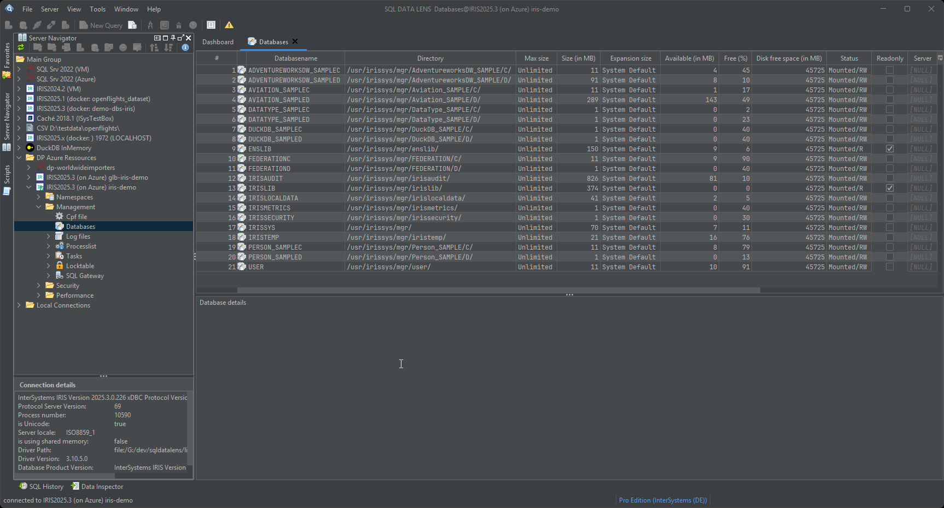Click the document-with-database icon beside New Query

(132, 25)
